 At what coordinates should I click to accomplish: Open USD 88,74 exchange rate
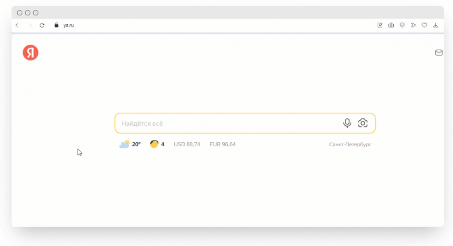pos(187,144)
